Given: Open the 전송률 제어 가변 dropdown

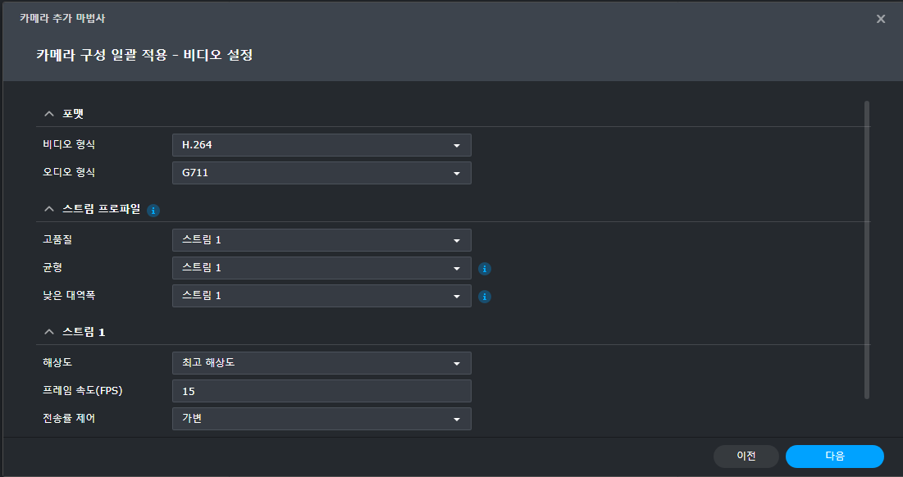Looking at the screenshot, I should [x=322, y=419].
